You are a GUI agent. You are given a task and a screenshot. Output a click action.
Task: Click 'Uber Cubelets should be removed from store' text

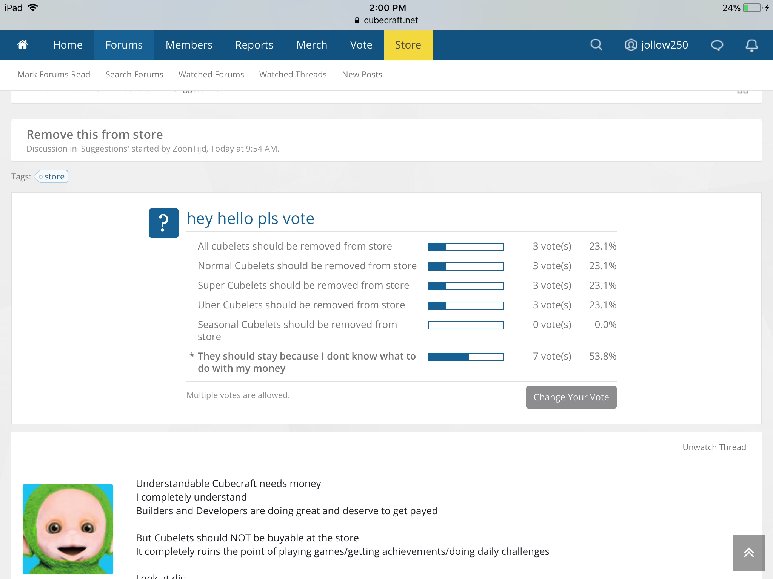[302, 305]
